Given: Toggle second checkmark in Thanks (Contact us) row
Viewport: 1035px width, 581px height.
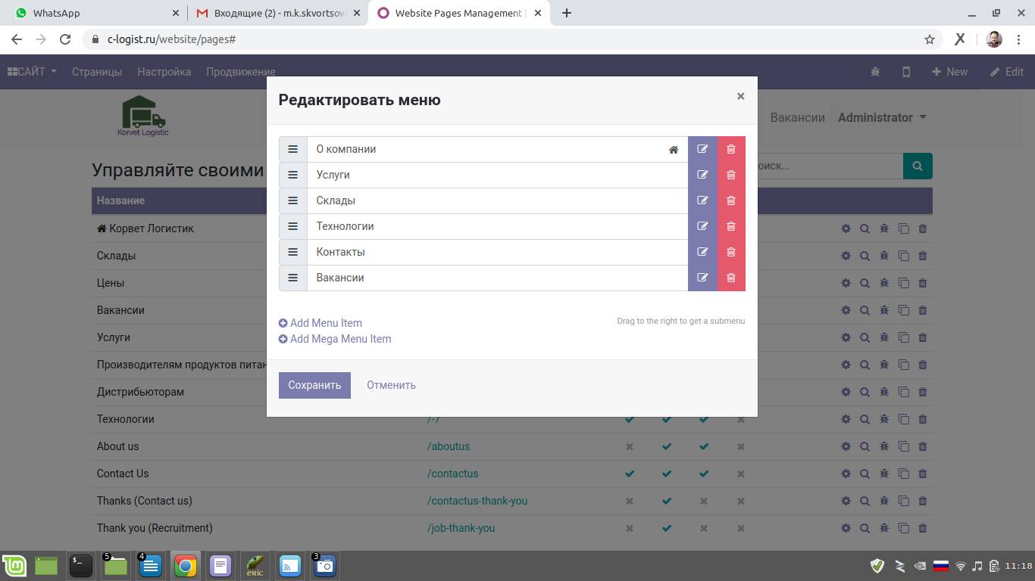Looking at the screenshot, I should pyautogui.click(x=666, y=501).
